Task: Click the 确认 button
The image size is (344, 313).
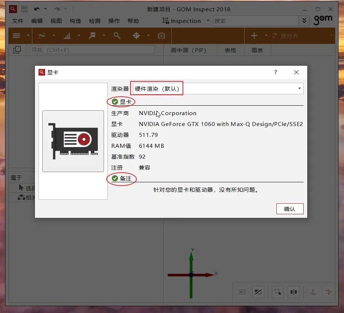Action: tap(290, 209)
